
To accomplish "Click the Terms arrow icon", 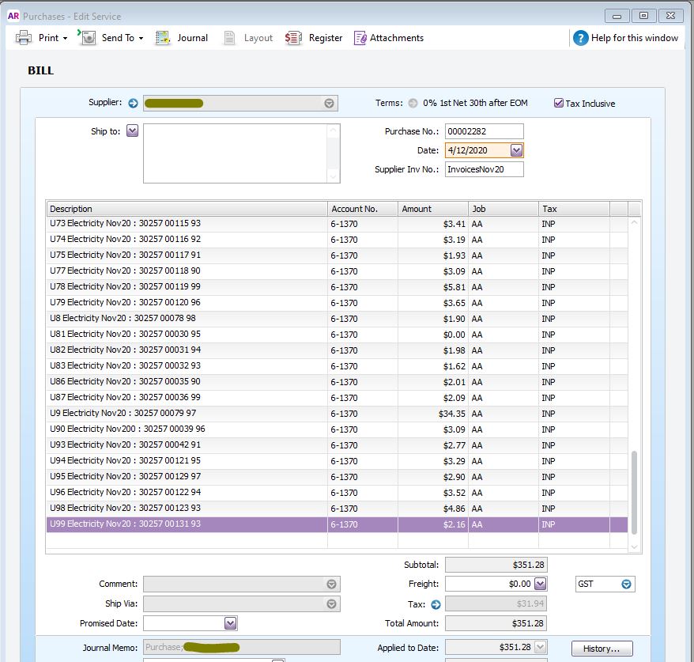I will point(413,103).
